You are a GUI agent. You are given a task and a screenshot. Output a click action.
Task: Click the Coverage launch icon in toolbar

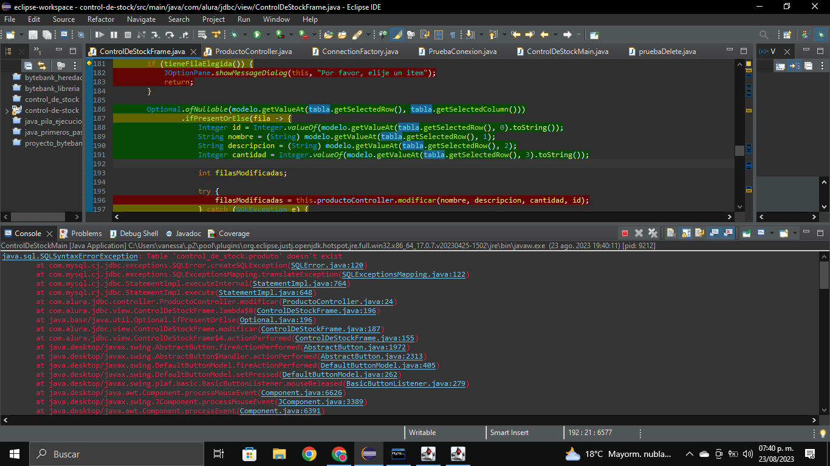click(x=280, y=35)
